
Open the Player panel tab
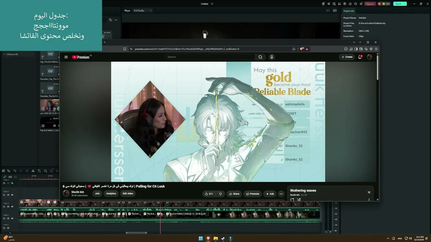tap(127, 10)
